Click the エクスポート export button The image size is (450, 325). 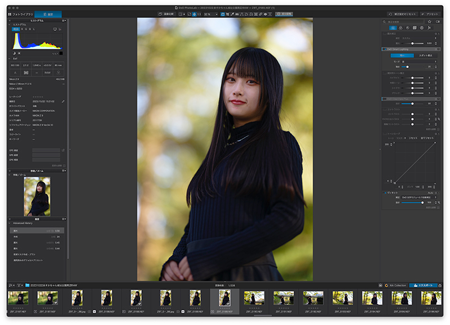[x=423, y=286]
